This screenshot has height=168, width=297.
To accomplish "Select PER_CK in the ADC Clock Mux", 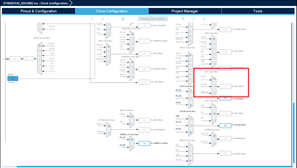I will point(214,93).
